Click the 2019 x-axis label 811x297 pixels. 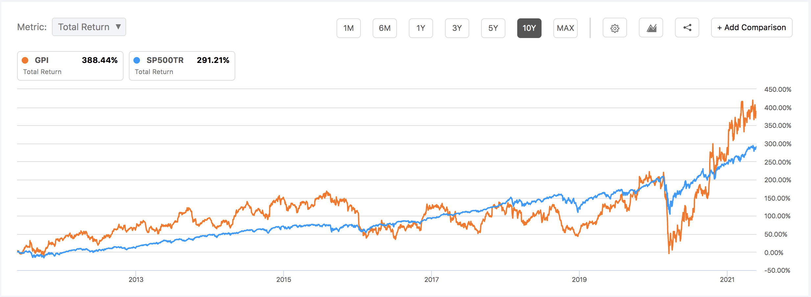[579, 280]
